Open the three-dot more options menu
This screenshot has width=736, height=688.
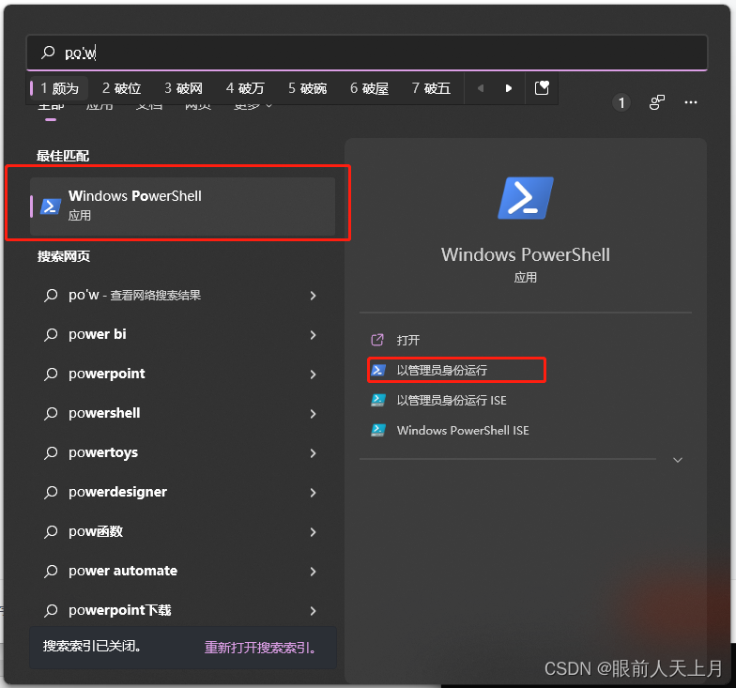[691, 102]
